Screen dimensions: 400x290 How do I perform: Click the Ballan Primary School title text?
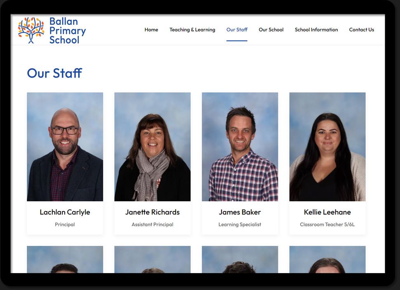click(x=67, y=31)
